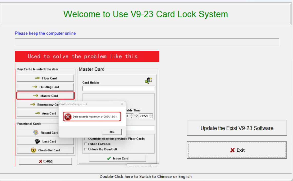Open the Check-Out Card function

click(x=45, y=150)
